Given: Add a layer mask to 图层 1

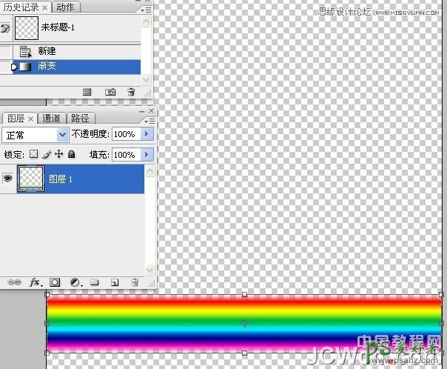Looking at the screenshot, I should pyautogui.click(x=54, y=282).
